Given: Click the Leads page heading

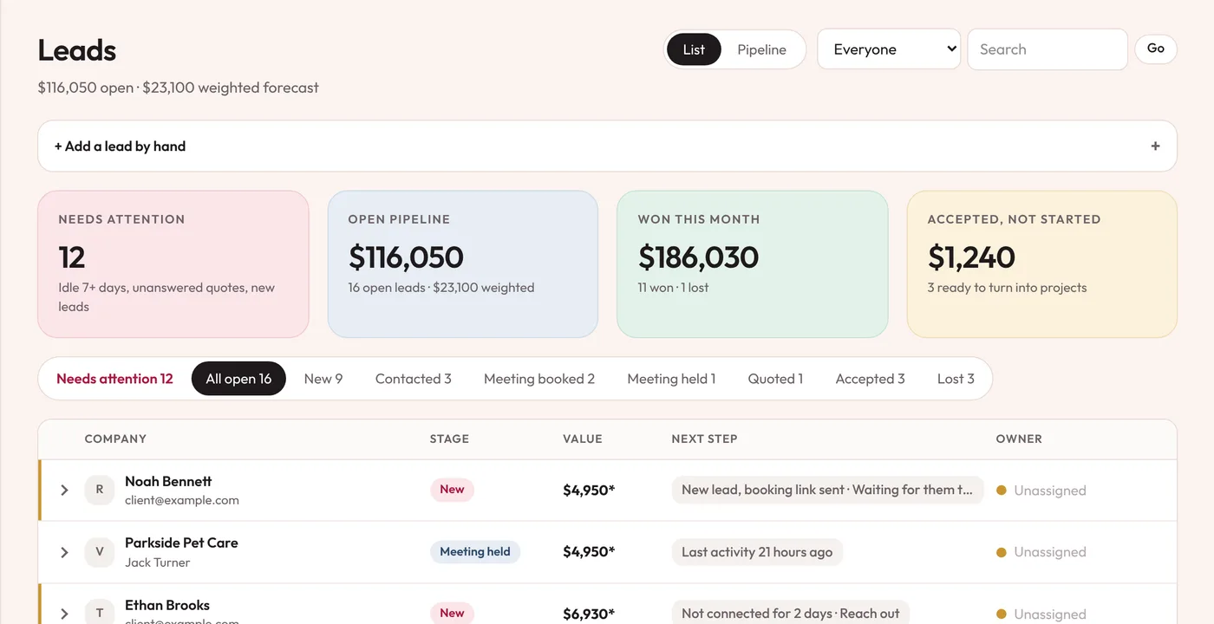Looking at the screenshot, I should 77,50.
